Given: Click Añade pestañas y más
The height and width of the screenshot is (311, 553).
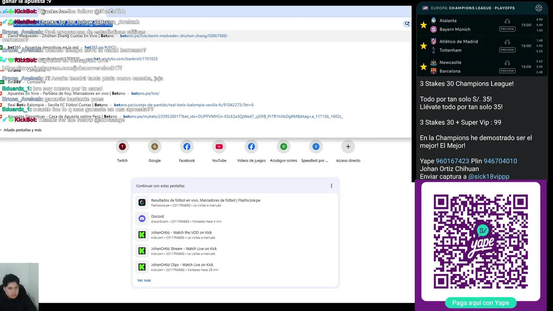Looking at the screenshot, I should (x=22, y=130).
